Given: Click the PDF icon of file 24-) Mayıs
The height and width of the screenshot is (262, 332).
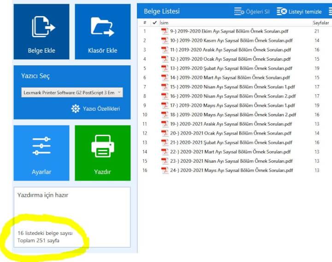Looking at the screenshot, I should pos(165,170).
